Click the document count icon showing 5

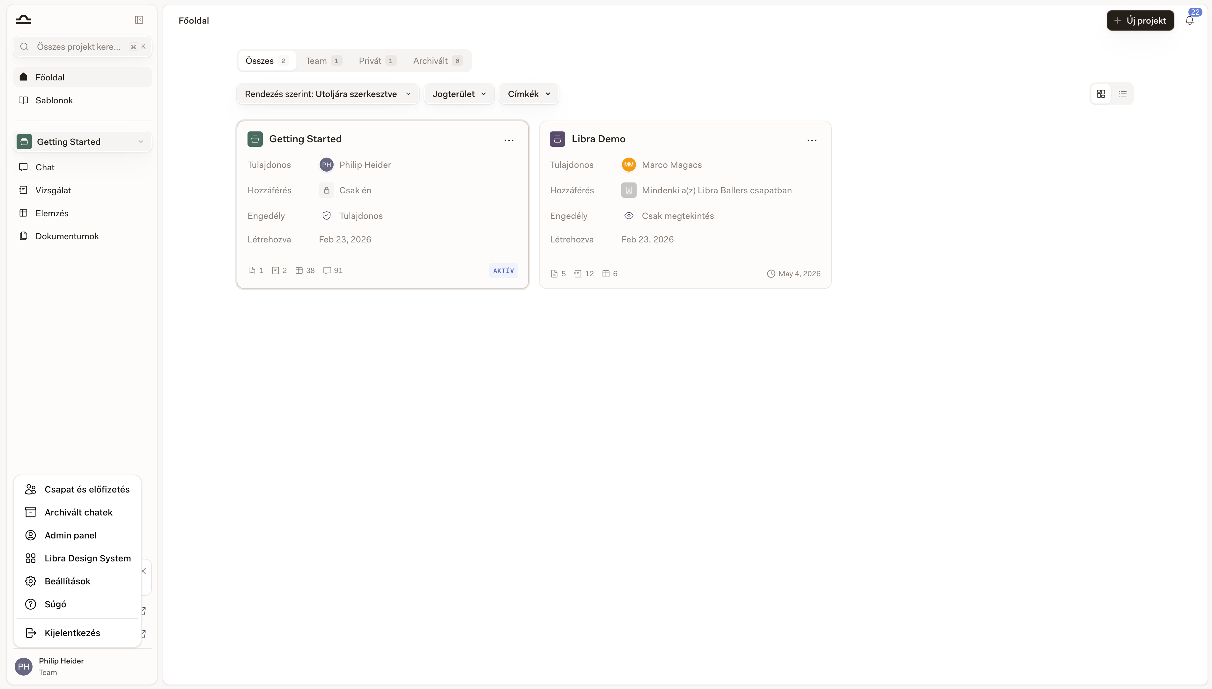(554, 274)
